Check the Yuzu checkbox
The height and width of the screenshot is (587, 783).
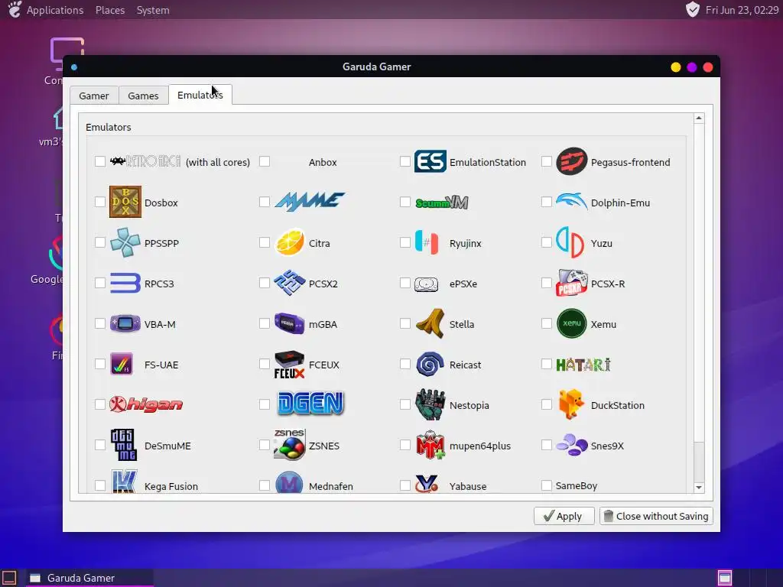click(547, 242)
